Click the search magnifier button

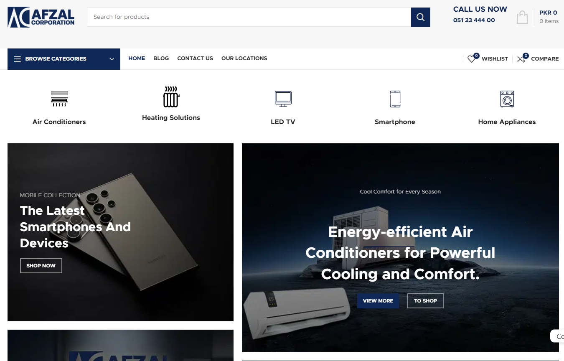point(420,17)
